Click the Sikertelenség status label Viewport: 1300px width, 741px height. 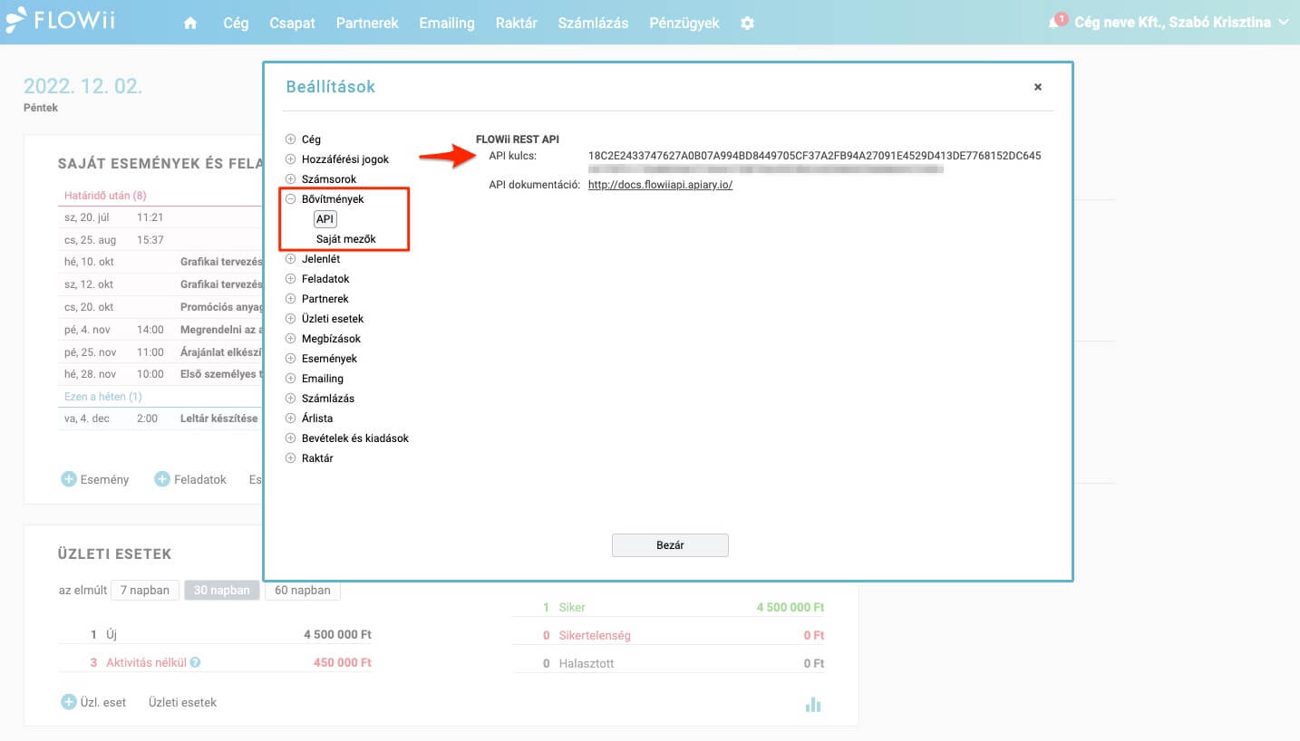(595, 635)
